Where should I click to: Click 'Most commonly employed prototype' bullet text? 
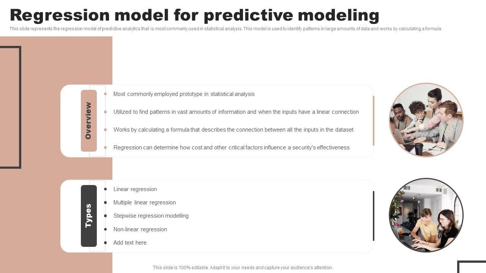(184, 94)
